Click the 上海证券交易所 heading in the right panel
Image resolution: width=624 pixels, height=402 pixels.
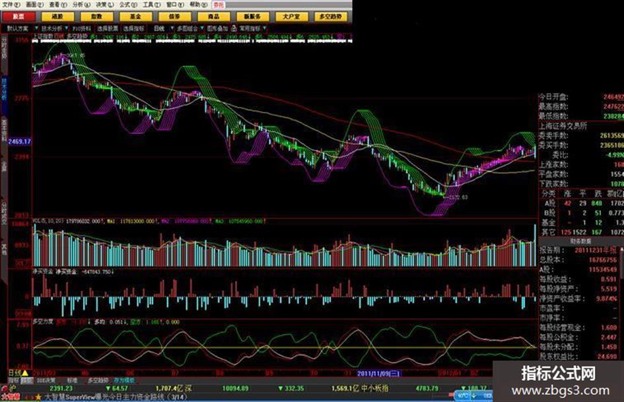pyautogui.click(x=563, y=126)
